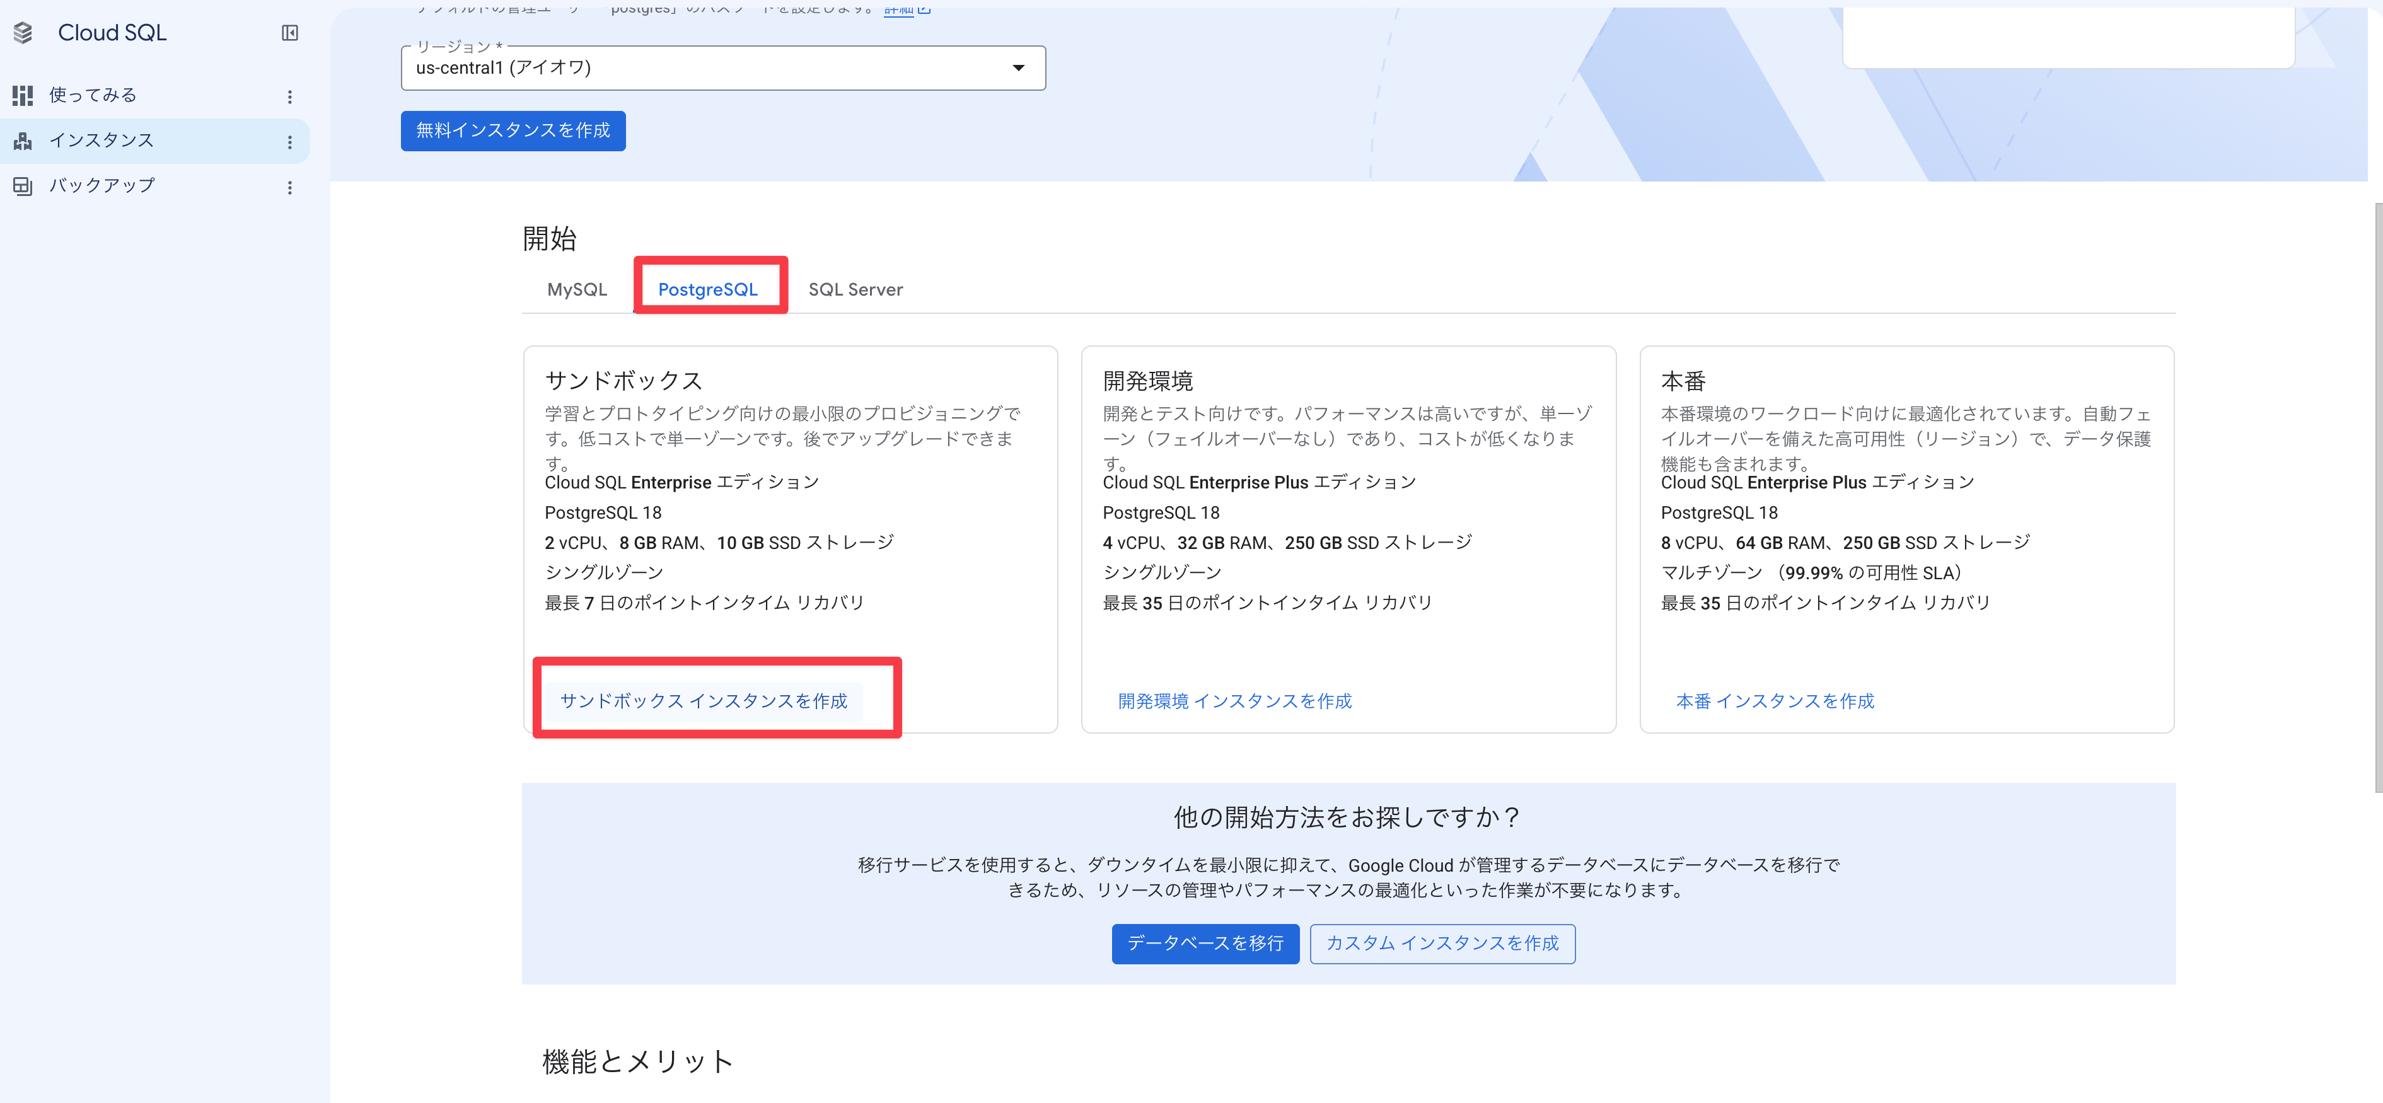
Task: Click 本番 インスタンスを作成
Action: coord(1774,701)
